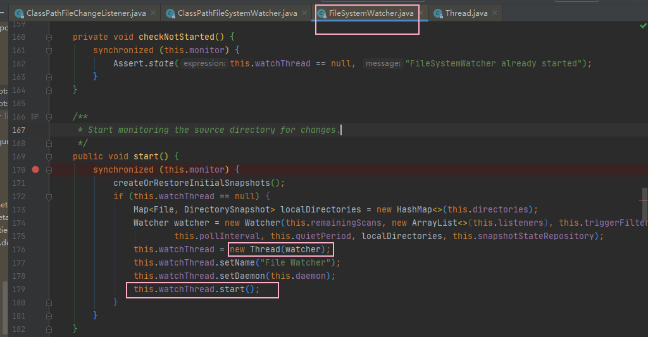Click line number 176 in gutter
This screenshot has width=648, height=337.
click(18, 250)
